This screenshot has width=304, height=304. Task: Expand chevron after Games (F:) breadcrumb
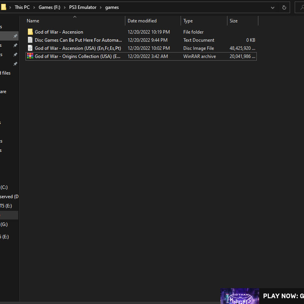tap(65, 8)
